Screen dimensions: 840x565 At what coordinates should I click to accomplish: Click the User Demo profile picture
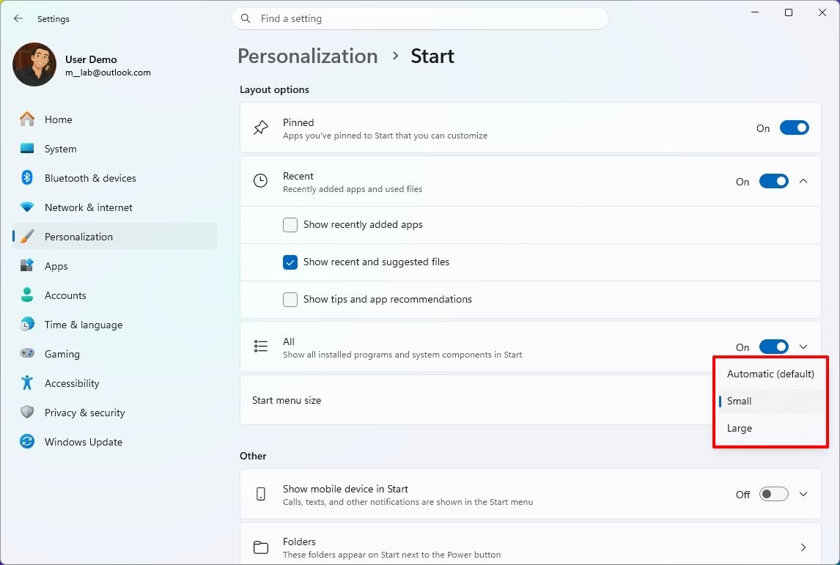(x=34, y=64)
